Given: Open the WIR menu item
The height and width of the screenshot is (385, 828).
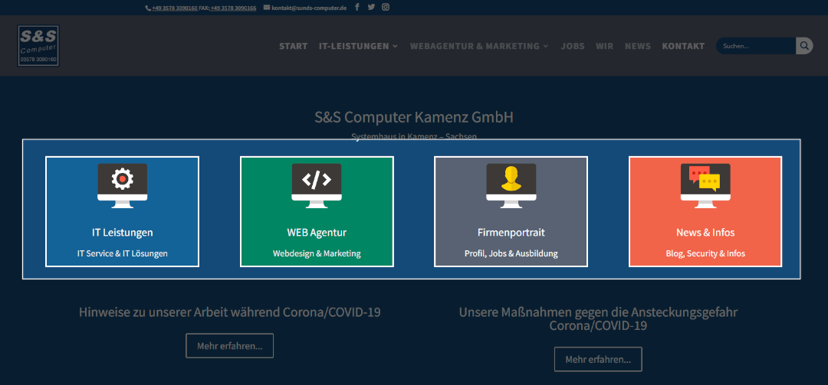Looking at the screenshot, I should coord(605,47).
